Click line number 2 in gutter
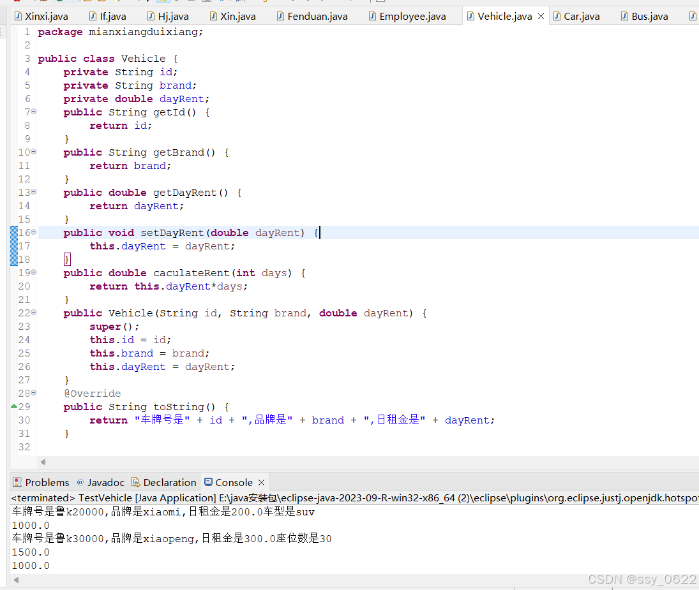The height and width of the screenshot is (590, 699). pyautogui.click(x=27, y=45)
